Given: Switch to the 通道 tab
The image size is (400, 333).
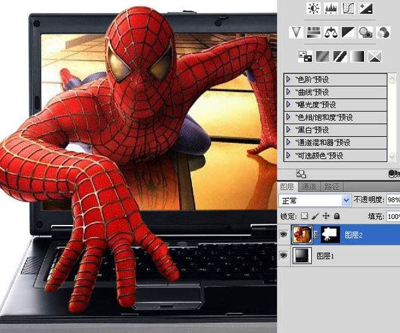Looking at the screenshot, I should (x=309, y=187).
